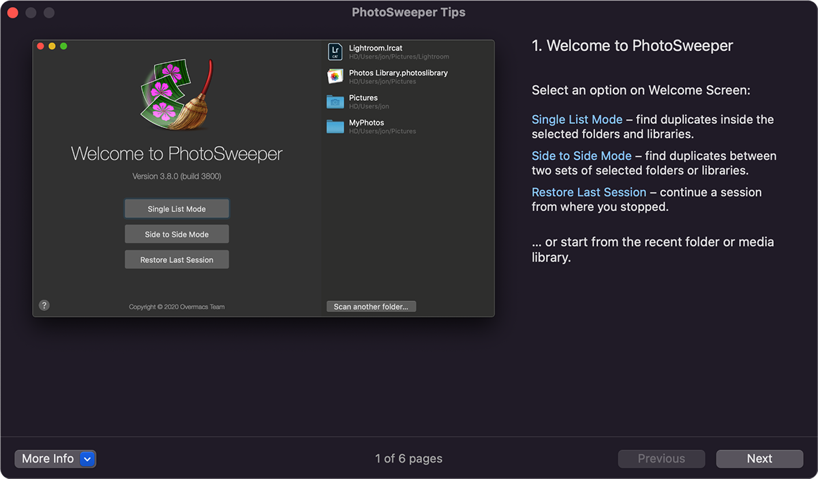Click the Photos Library icon
The height and width of the screenshot is (479, 818).
pos(335,76)
